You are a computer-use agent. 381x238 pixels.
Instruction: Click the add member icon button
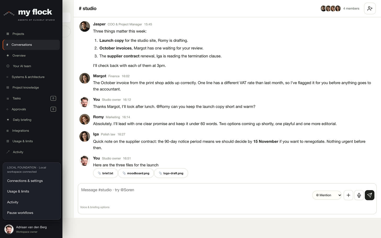pyautogui.click(x=370, y=8)
